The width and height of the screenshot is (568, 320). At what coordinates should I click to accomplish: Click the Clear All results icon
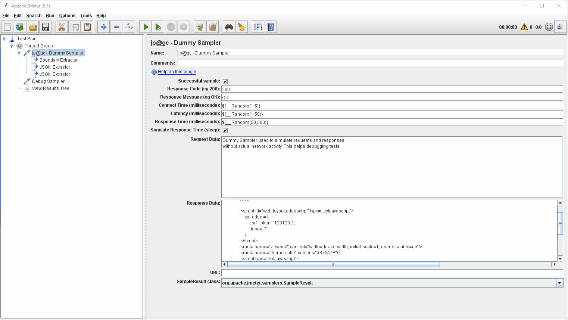(x=213, y=27)
